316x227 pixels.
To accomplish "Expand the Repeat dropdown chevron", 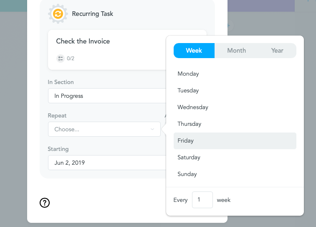I will coord(152,129).
